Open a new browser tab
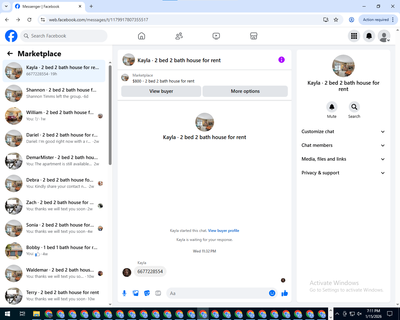The width and height of the screenshot is (400, 320). 91,6
